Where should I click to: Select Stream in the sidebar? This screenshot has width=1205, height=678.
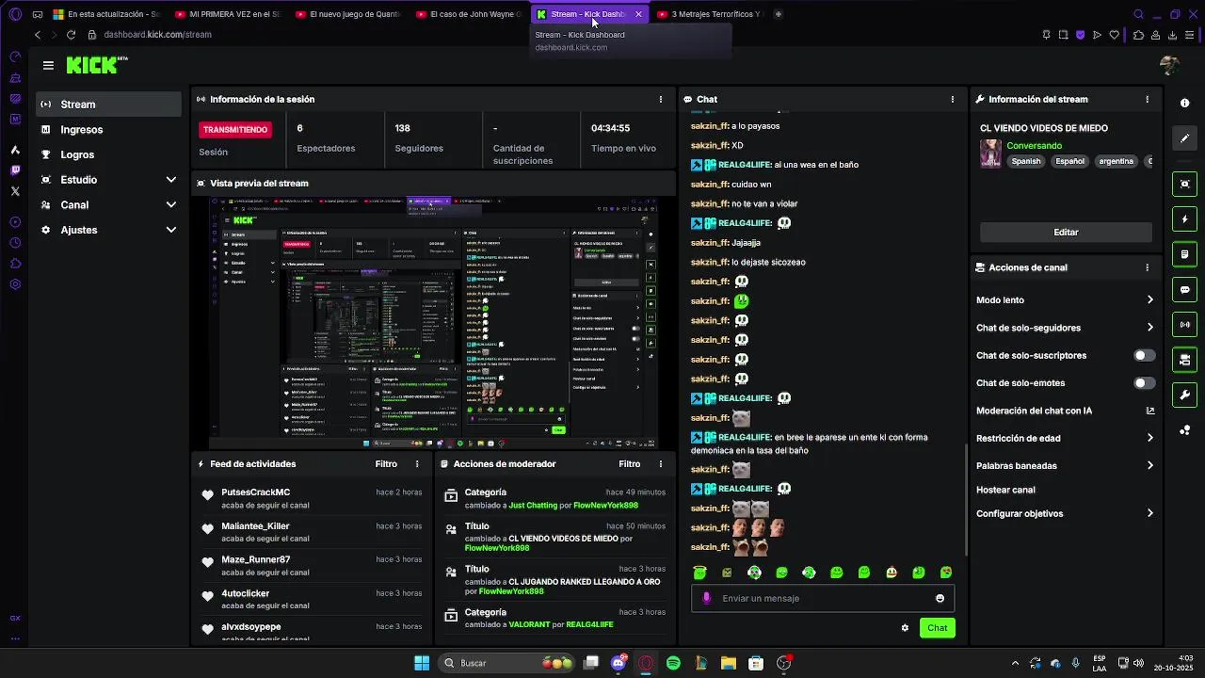coord(108,105)
